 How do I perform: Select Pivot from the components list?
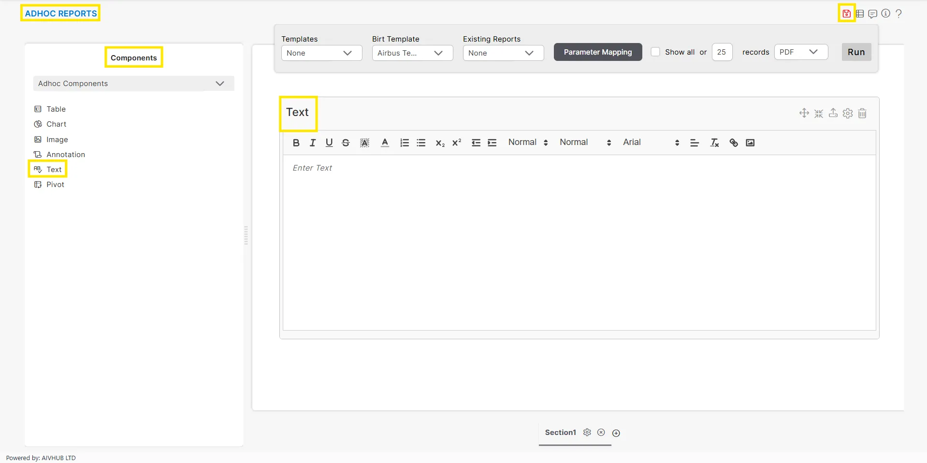(x=55, y=185)
